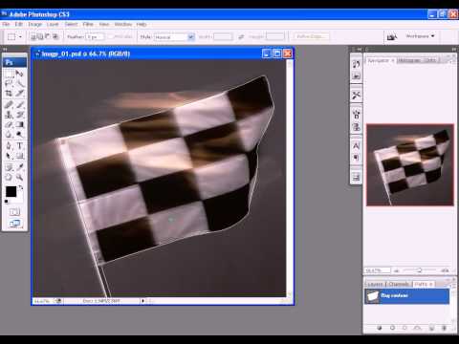Select the Move tool
Viewport: 459px width, 344px height.
pos(20,74)
